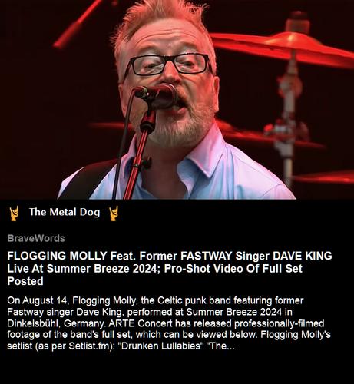Click the right rock-hand horns emoji icon
The image size is (354, 384).
click(114, 213)
